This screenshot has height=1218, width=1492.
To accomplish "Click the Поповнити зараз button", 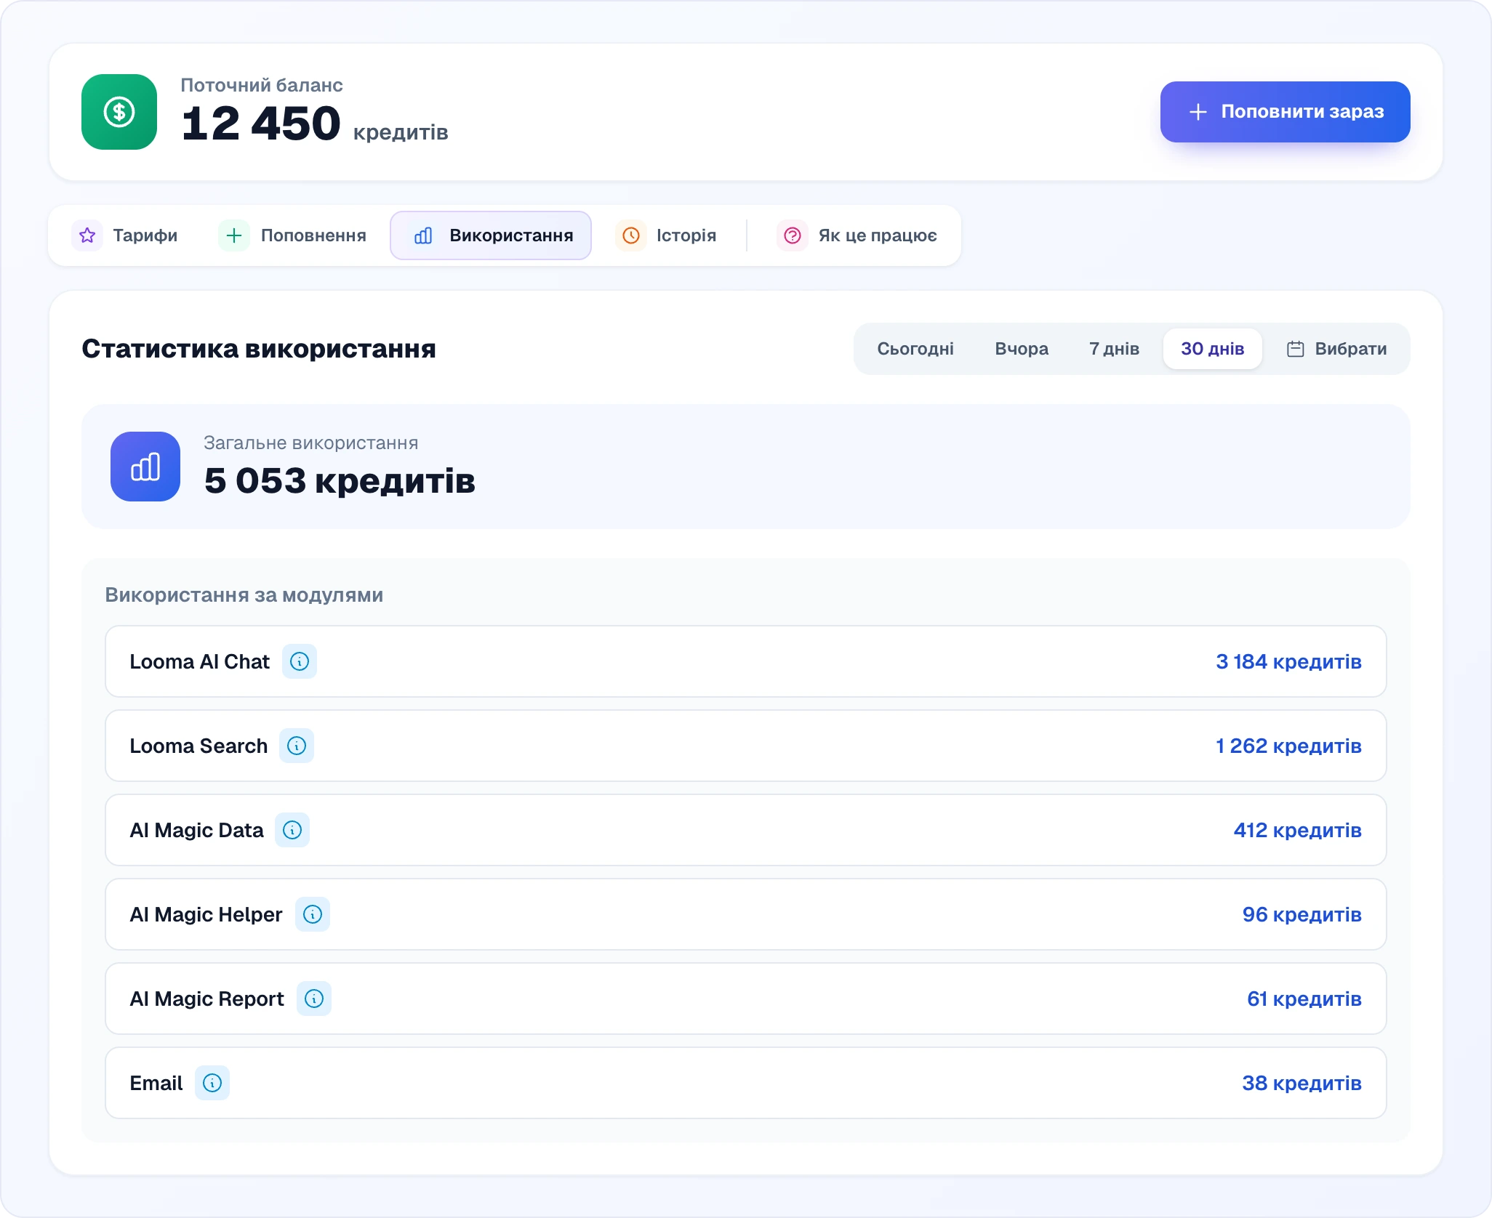I will [x=1285, y=112].
